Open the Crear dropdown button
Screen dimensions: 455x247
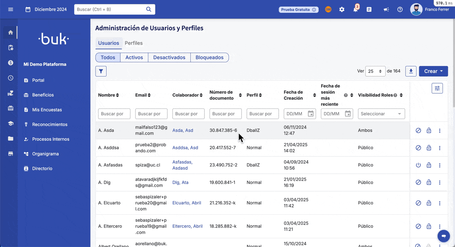tap(433, 71)
